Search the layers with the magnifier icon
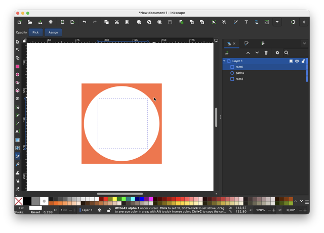324x233 pixels. (286, 53)
